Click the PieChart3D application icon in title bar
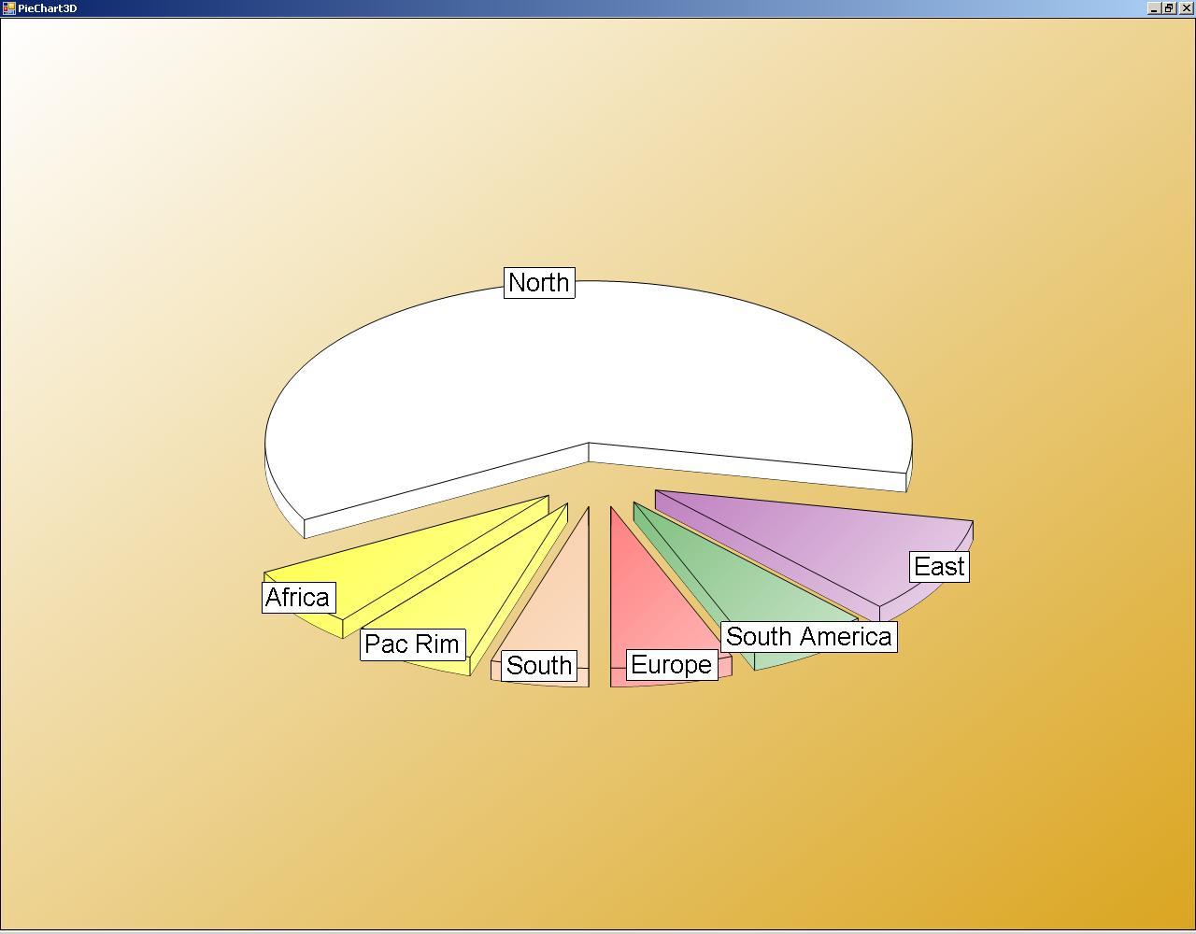Viewport: 1196px width, 934px height. click(8, 7)
